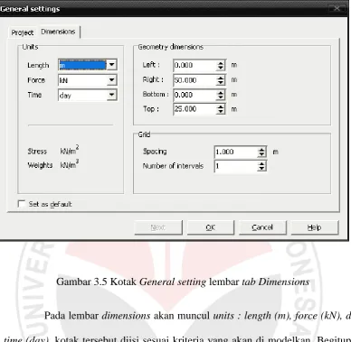Screen dimensions: 351x342
Task: Click the Right geometry value field
Action: (194, 80)
